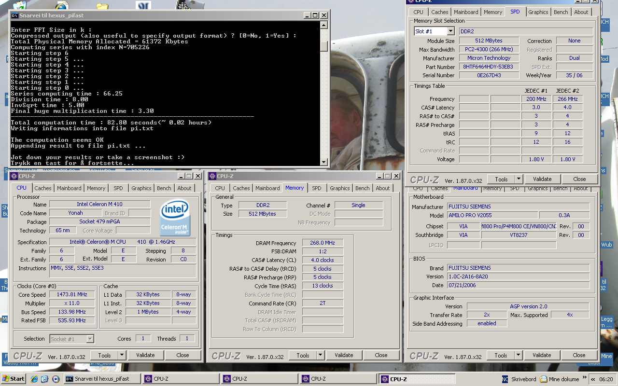Open Graphics tab in the SPD window
Screen dimensions: 618x386
click(x=538, y=12)
